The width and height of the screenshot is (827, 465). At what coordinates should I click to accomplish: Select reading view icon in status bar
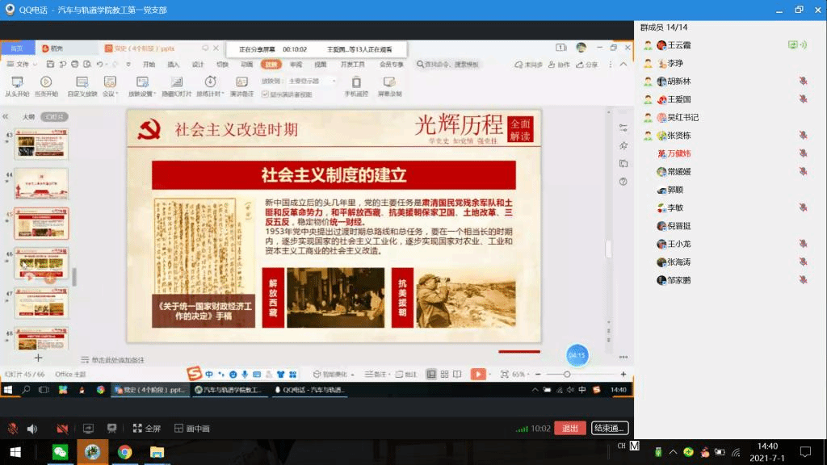coord(457,375)
